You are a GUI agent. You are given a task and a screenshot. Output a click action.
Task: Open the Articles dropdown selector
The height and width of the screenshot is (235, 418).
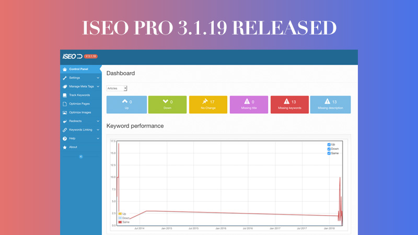[x=117, y=89]
